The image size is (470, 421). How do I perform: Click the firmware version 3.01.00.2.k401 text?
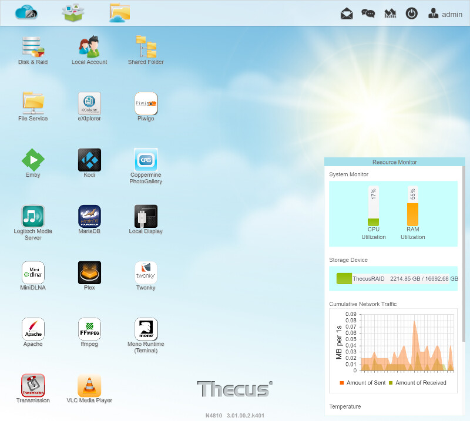click(246, 416)
